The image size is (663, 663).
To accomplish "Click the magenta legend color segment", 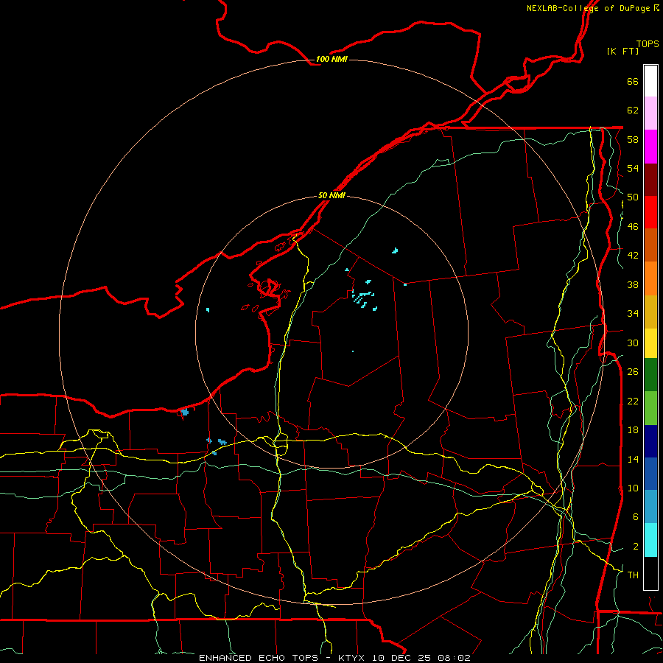I will pyautogui.click(x=650, y=147).
